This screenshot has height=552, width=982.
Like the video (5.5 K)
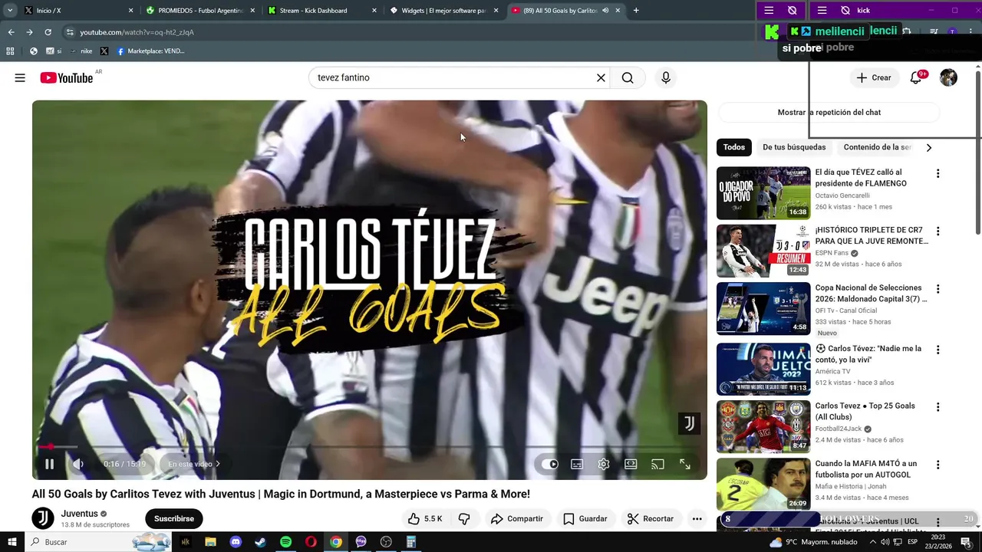click(x=425, y=519)
